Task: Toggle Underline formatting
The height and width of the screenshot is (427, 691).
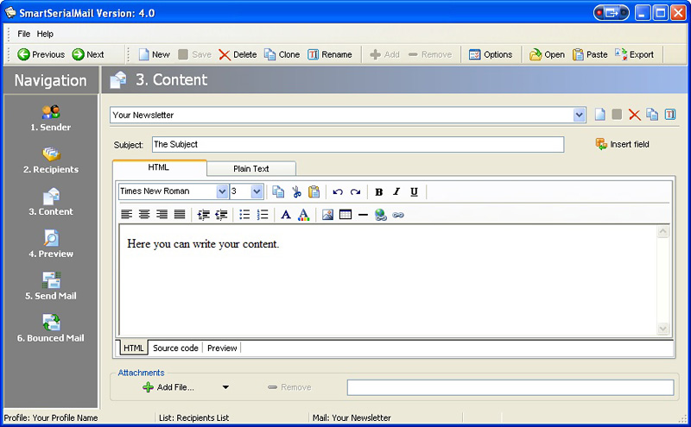Action: (414, 192)
